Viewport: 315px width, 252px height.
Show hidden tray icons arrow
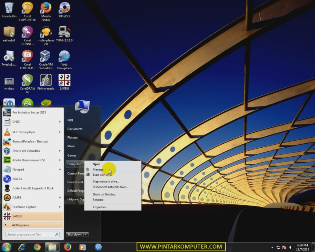(x=272, y=247)
